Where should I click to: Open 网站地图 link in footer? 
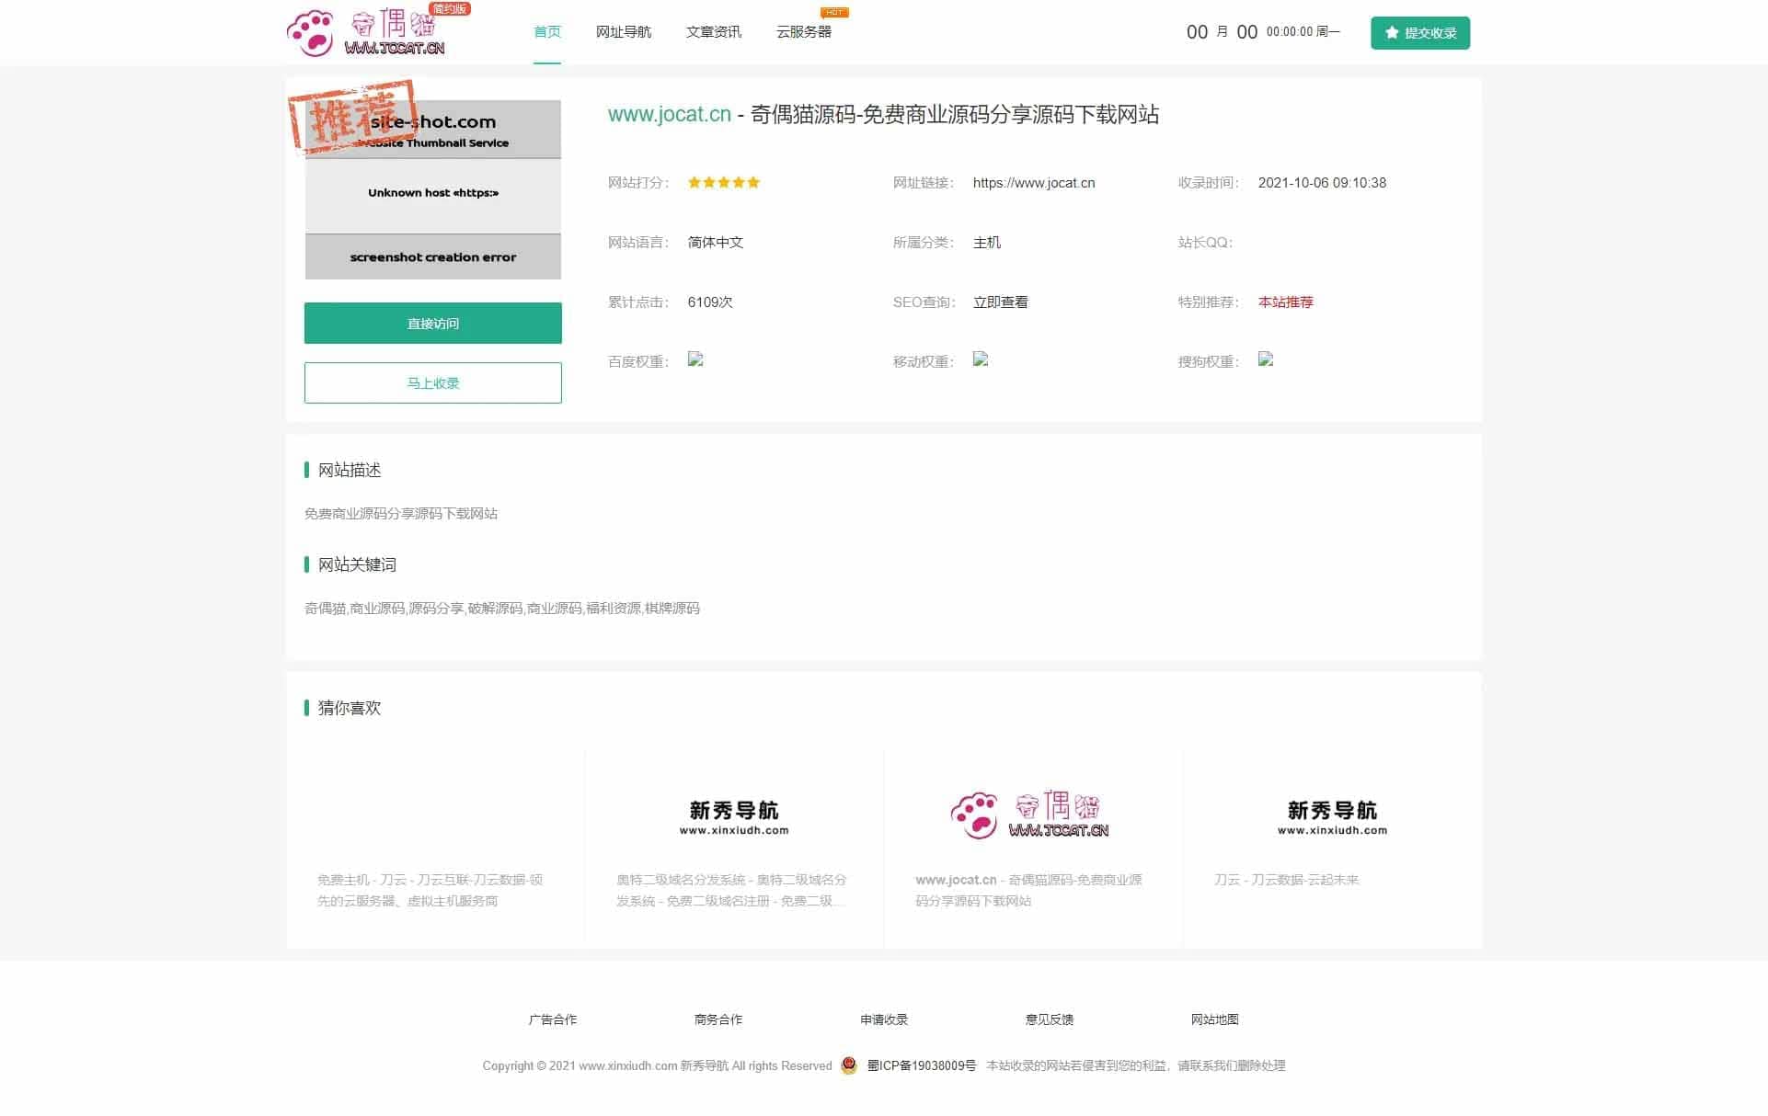point(1214,1019)
